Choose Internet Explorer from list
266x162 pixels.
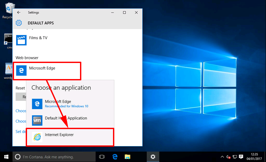70,137
